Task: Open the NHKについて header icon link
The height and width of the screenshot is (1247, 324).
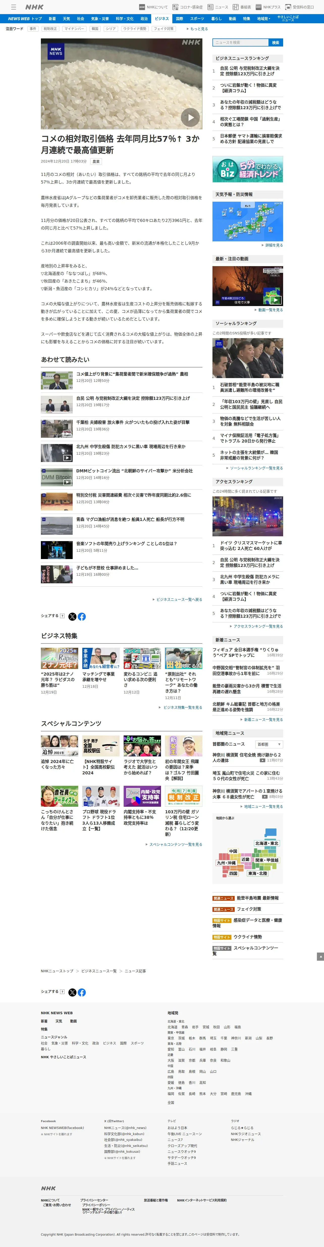Action: (153, 7)
